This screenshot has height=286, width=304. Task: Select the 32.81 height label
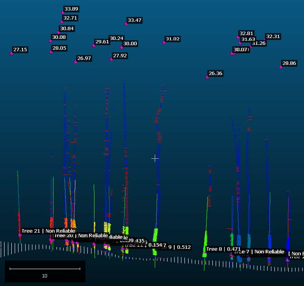246,34
